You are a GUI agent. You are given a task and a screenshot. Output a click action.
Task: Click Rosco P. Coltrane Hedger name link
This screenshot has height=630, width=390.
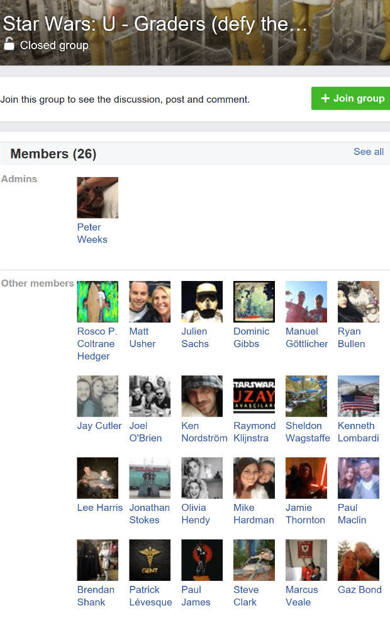(97, 343)
